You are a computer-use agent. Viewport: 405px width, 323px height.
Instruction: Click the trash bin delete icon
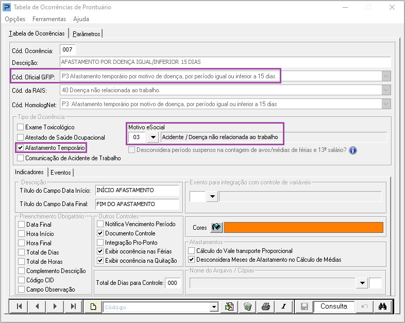point(248,307)
